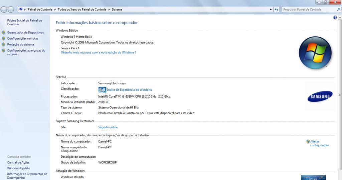Click the Control Panel icon in address bar
This screenshot has height=180, width=342.
(21, 9)
